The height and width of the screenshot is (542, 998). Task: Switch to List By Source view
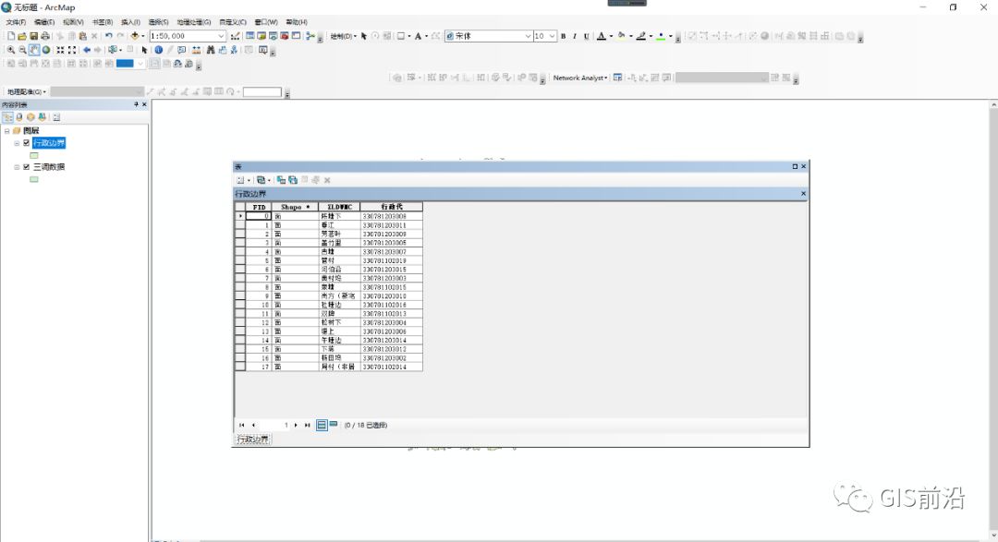tap(19, 117)
